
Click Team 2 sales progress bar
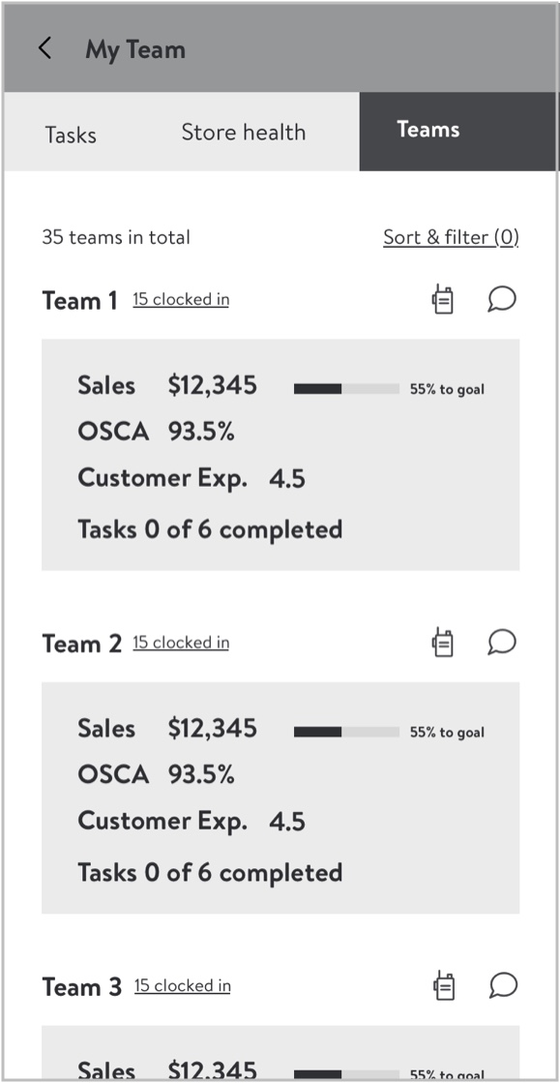pos(346,732)
